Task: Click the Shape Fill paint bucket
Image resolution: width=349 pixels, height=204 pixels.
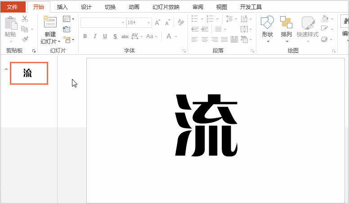Action: (325, 19)
